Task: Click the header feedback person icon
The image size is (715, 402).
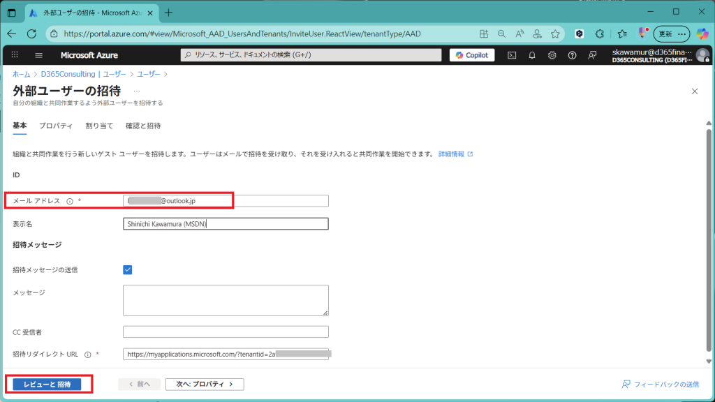Action: pyautogui.click(x=593, y=55)
